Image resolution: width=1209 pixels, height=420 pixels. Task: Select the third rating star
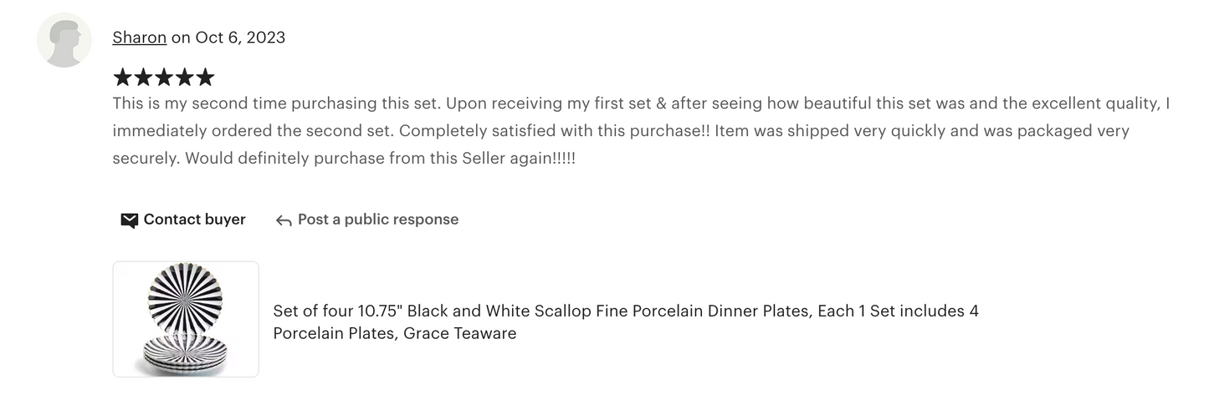(x=164, y=78)
